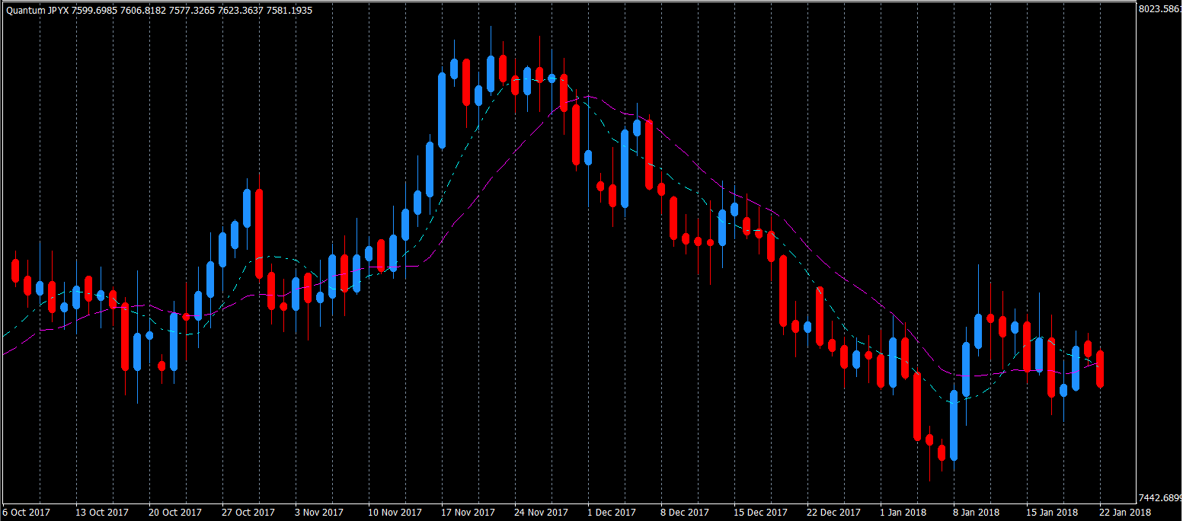The width and height of the screenshot is (1183, 521).
Task: Select the 6 Oct 2017 date label
Action: pos(27,513)
